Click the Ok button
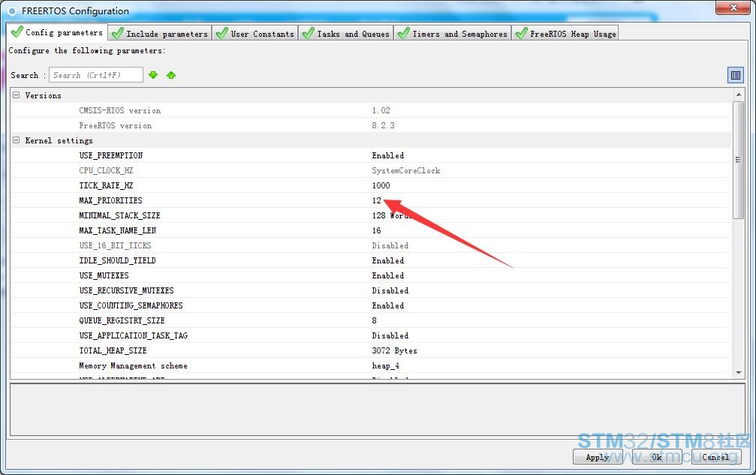Image resolution: width=756 pixels, height=475 pixels. [x=657, y=457]
